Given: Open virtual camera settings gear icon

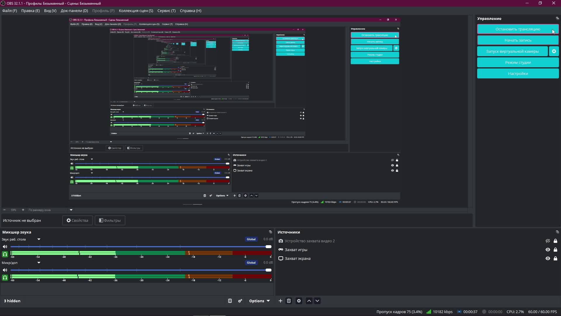Looking at the screenshot, I should pos(554,51).
